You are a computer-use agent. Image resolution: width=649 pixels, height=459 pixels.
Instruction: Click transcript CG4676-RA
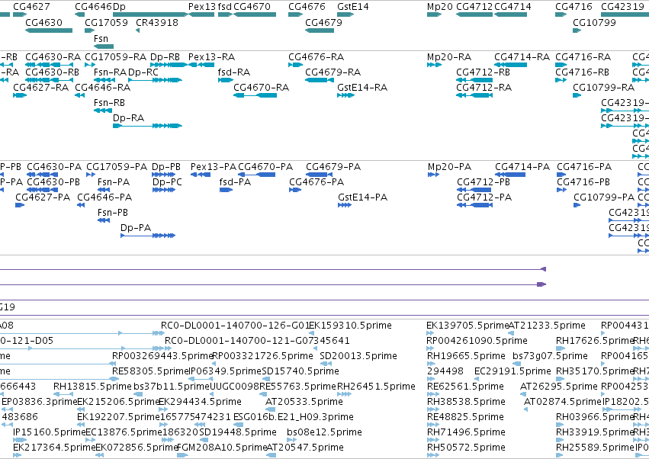click(316, 56)
